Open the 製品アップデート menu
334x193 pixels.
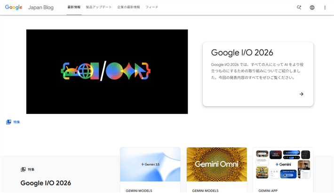click(x=99, y=7)
